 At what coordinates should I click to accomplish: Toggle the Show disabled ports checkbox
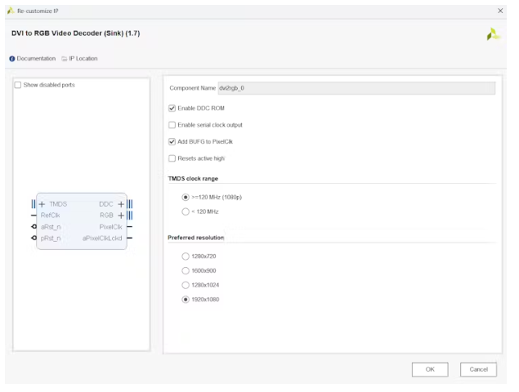point(18,85)
